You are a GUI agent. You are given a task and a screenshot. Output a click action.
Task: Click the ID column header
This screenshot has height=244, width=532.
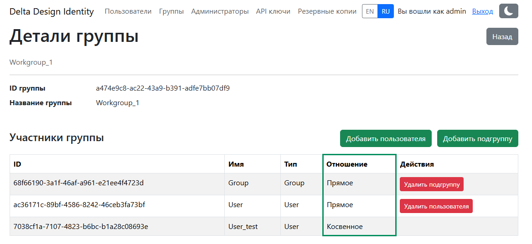(x=117, y=164)
